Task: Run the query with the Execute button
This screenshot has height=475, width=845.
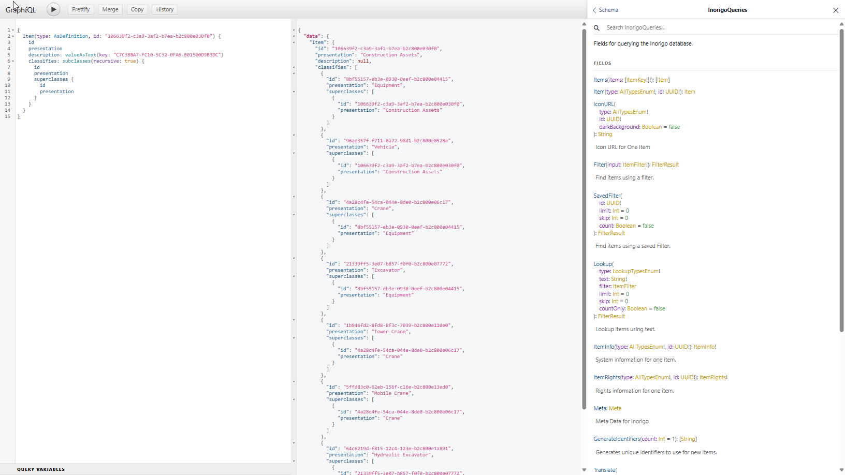Action: [x=53, y=9]
